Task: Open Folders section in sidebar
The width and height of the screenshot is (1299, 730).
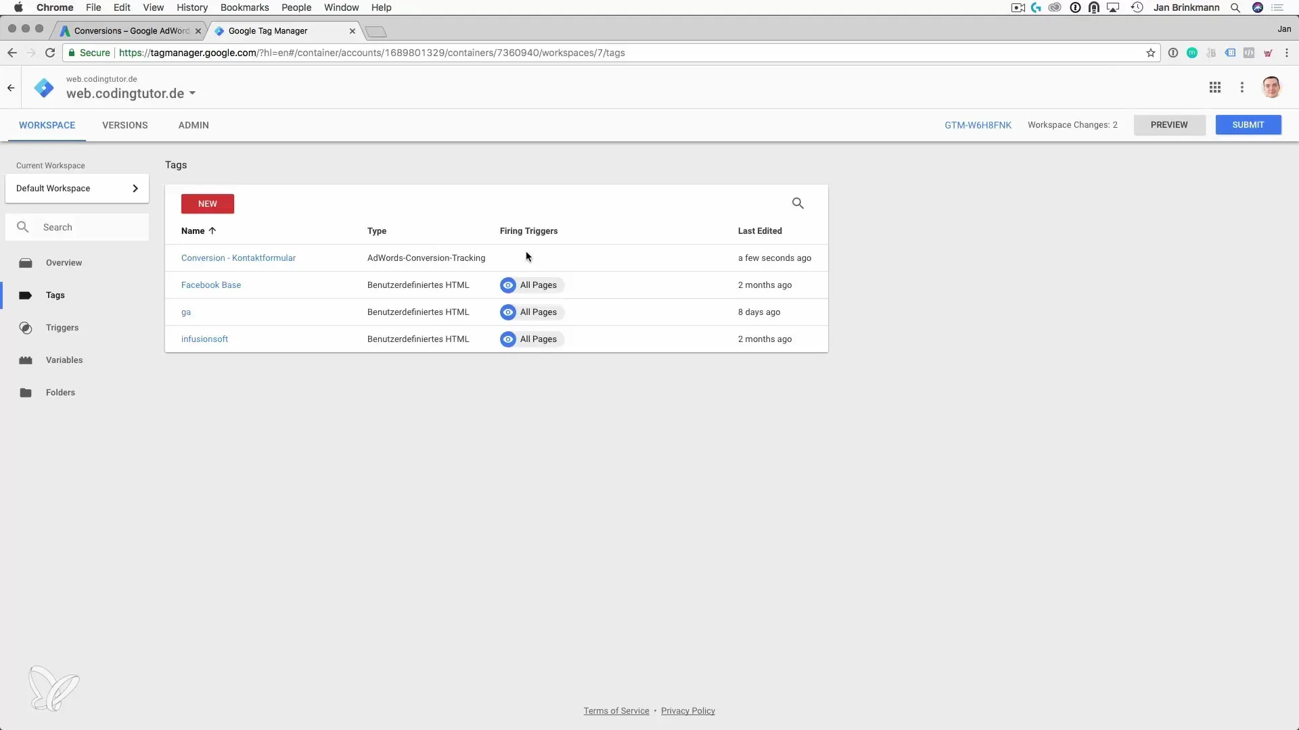Action: [x=60, y=393]
